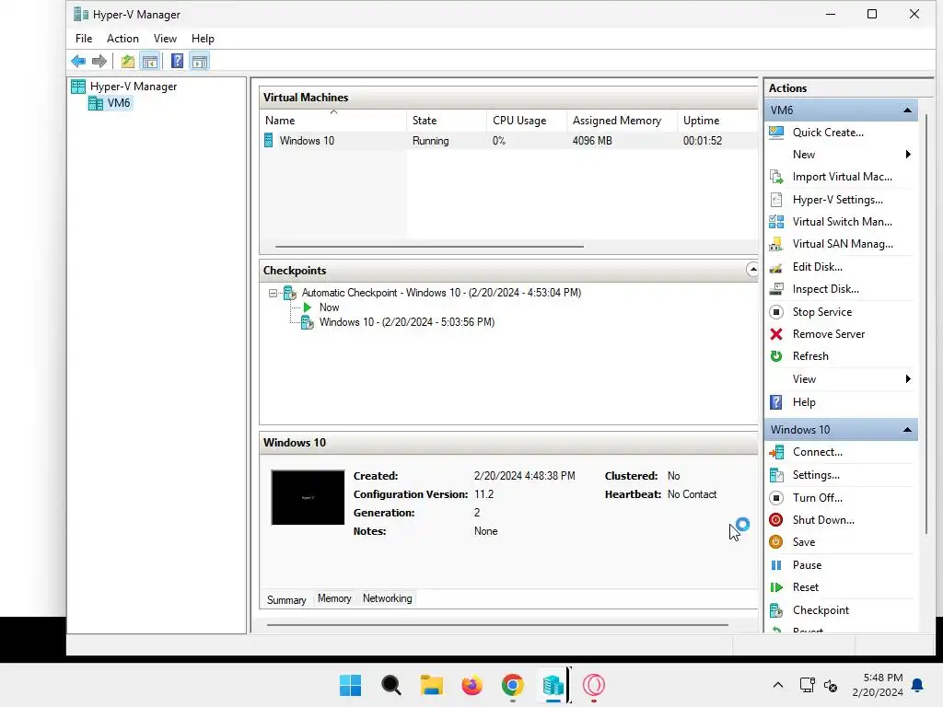
Task: Select the Automatic Checkpoint entry in Checkpoints
Action: [x=441, y=293]
